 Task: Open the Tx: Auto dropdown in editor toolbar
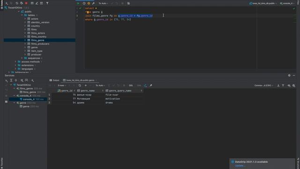pos(103,3)
